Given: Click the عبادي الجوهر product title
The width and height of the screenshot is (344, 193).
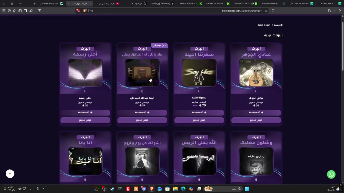Looking at the screenshot, I should click(256, 98).
